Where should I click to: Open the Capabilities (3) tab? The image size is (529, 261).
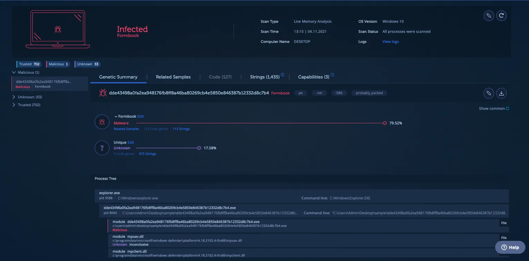click(314, 77)
